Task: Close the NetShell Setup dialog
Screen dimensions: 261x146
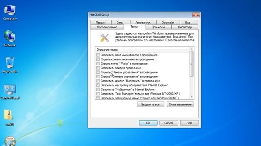Action: (196, 15)
